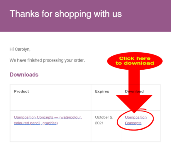Click the red 'Click here to download' bubble

coord(135,61)
